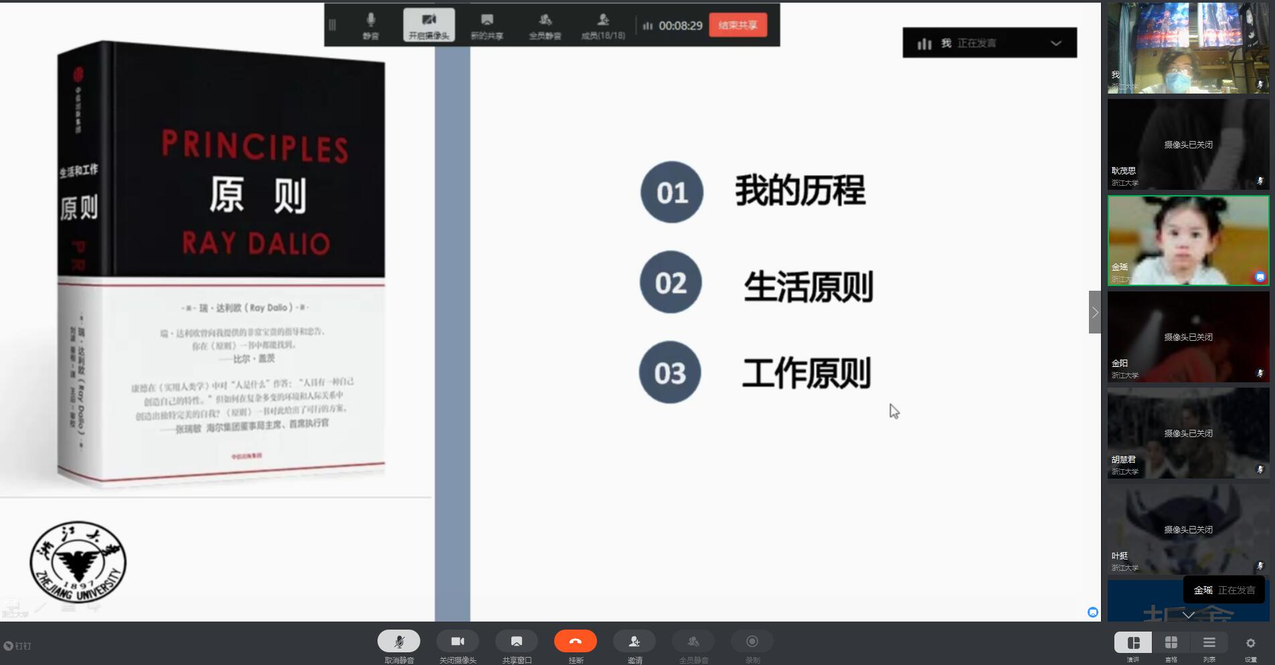Select 胡慧君 participant tile
The height and width of the screenshot is (665, 1275).
(x=1189, y=433)
